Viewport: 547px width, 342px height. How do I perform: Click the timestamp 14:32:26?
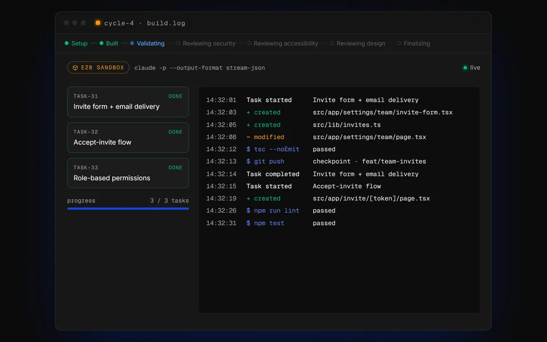(x=221, y=211)
